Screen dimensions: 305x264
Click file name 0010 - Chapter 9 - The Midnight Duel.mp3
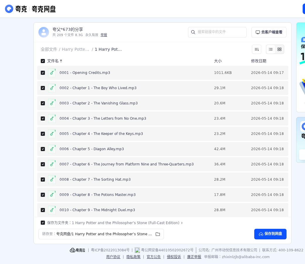click(x=97, y=210)
